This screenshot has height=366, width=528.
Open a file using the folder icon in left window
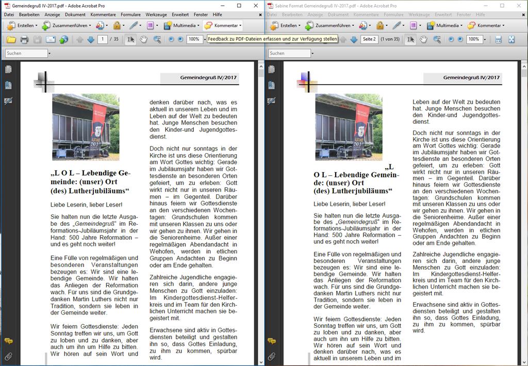11,39
